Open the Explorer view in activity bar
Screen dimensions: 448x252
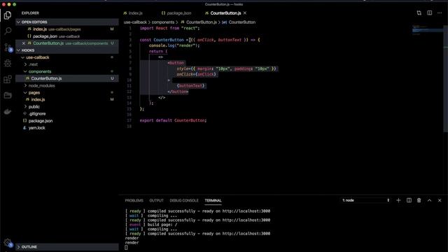(8, 15)
